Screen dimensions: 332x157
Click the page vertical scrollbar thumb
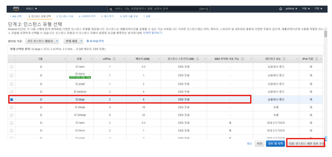coord(326,34)
